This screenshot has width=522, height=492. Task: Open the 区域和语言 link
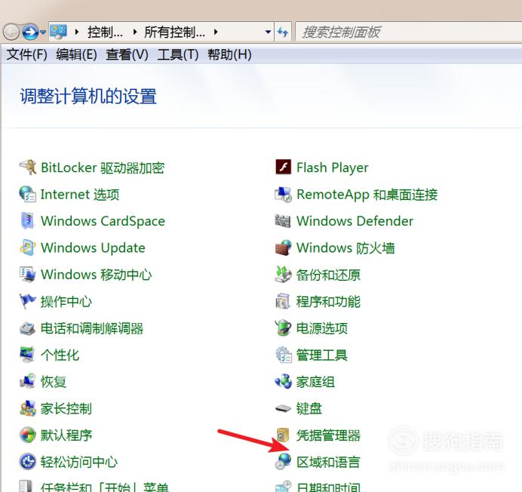tap(328, 462)
